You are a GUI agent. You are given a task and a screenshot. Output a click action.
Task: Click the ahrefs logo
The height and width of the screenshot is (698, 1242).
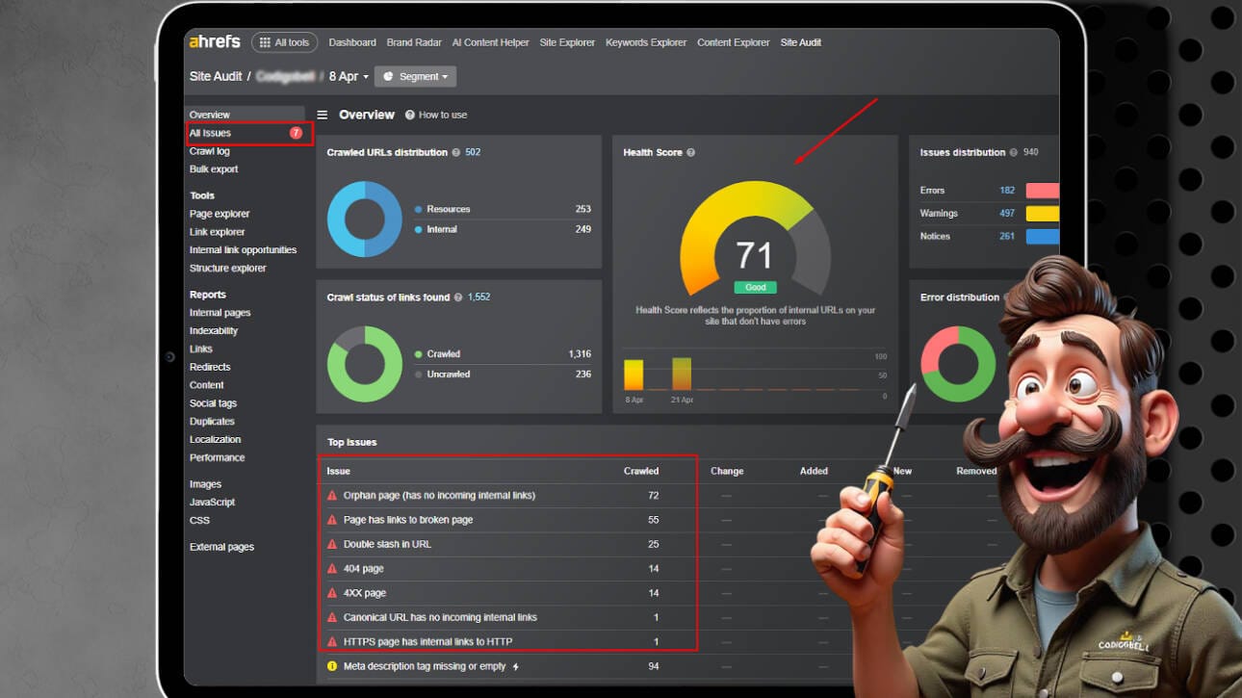tap(215, 42)
